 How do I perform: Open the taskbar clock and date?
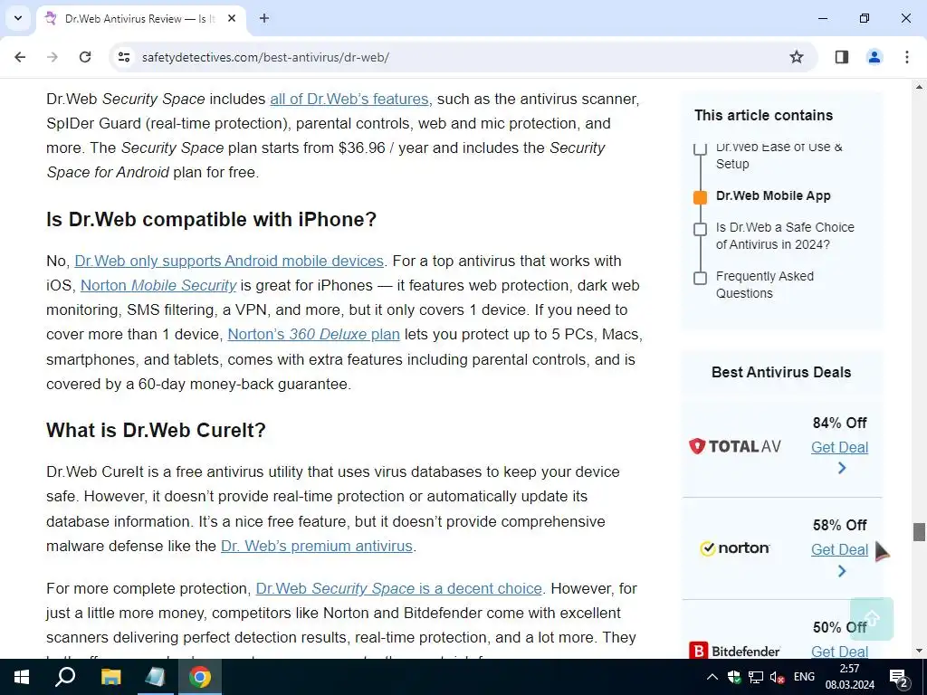pos(849,677)
